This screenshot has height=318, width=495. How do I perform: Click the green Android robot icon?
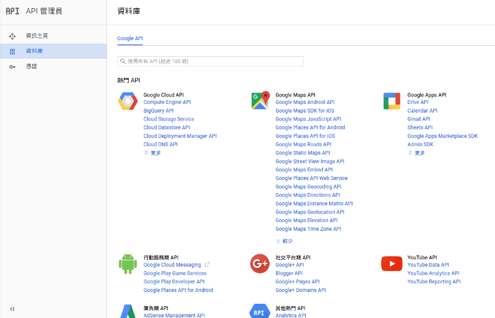128,264
